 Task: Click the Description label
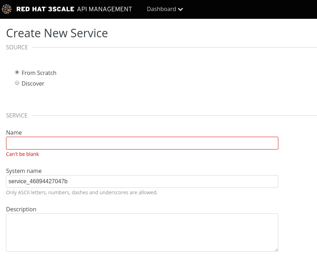[21, 209]
